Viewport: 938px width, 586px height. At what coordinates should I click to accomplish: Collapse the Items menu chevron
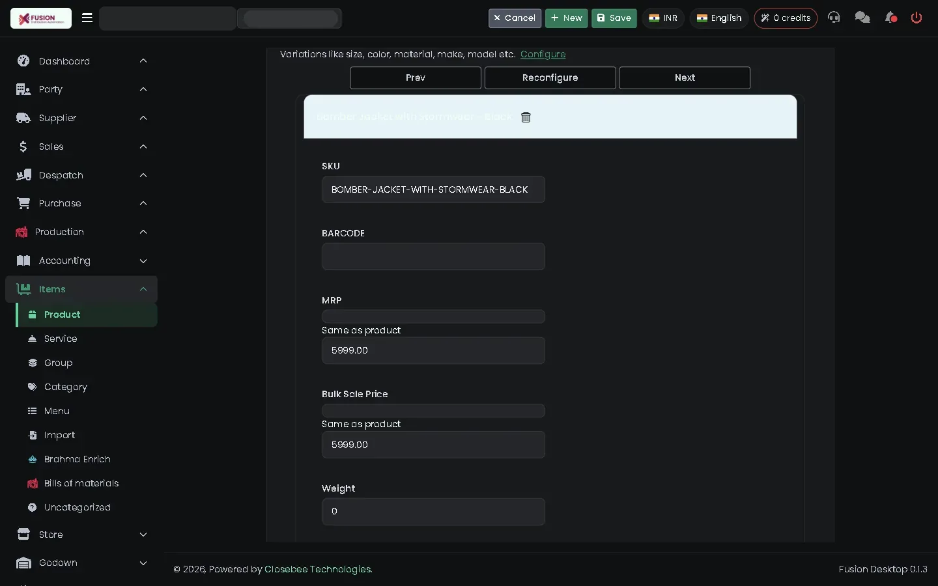143,289
